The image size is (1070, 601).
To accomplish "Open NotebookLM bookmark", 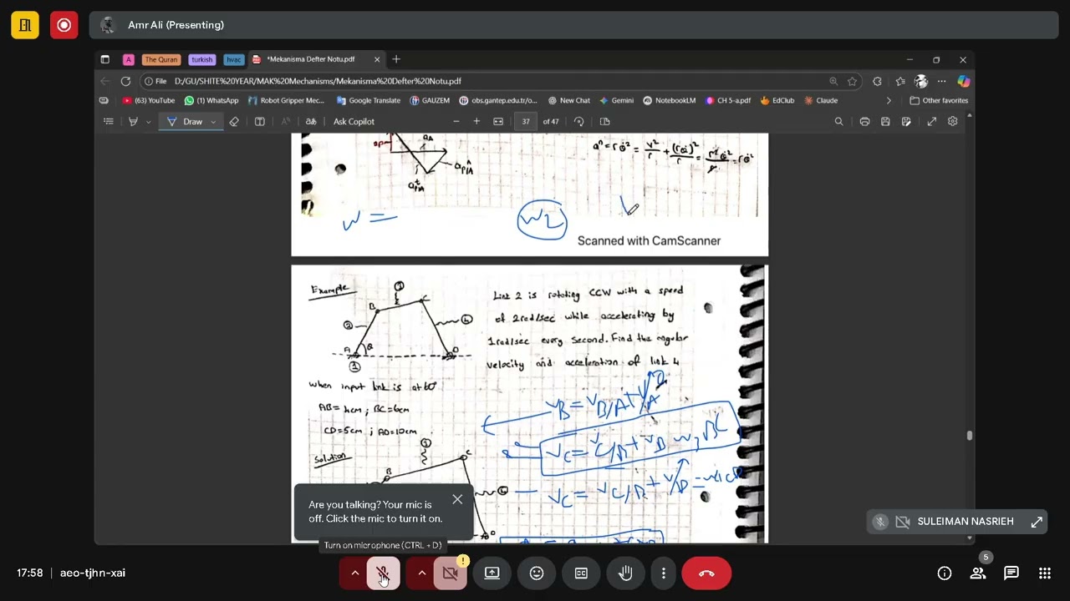I will pos(670,100).
